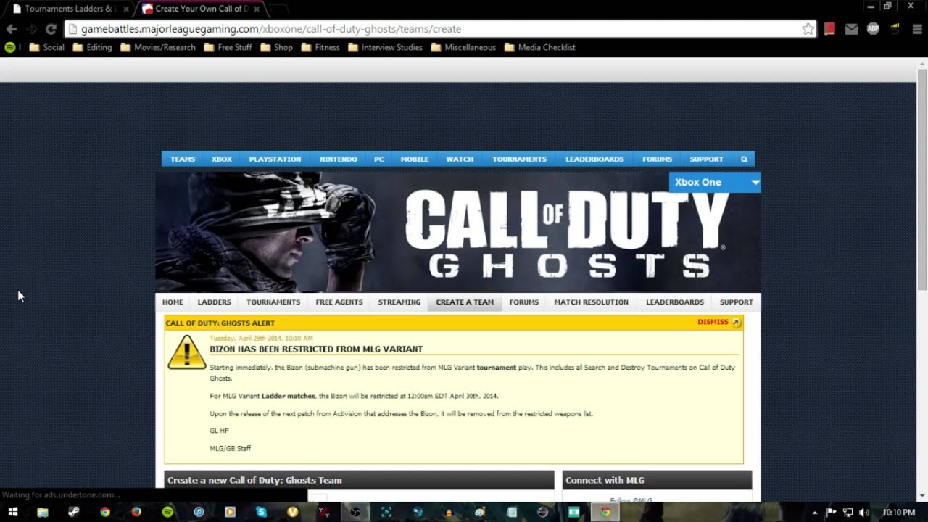
Task: Click LEADERBOARDS in the blue MLG navigation bar
Action: pyautogui.click(x=594, y=159)
